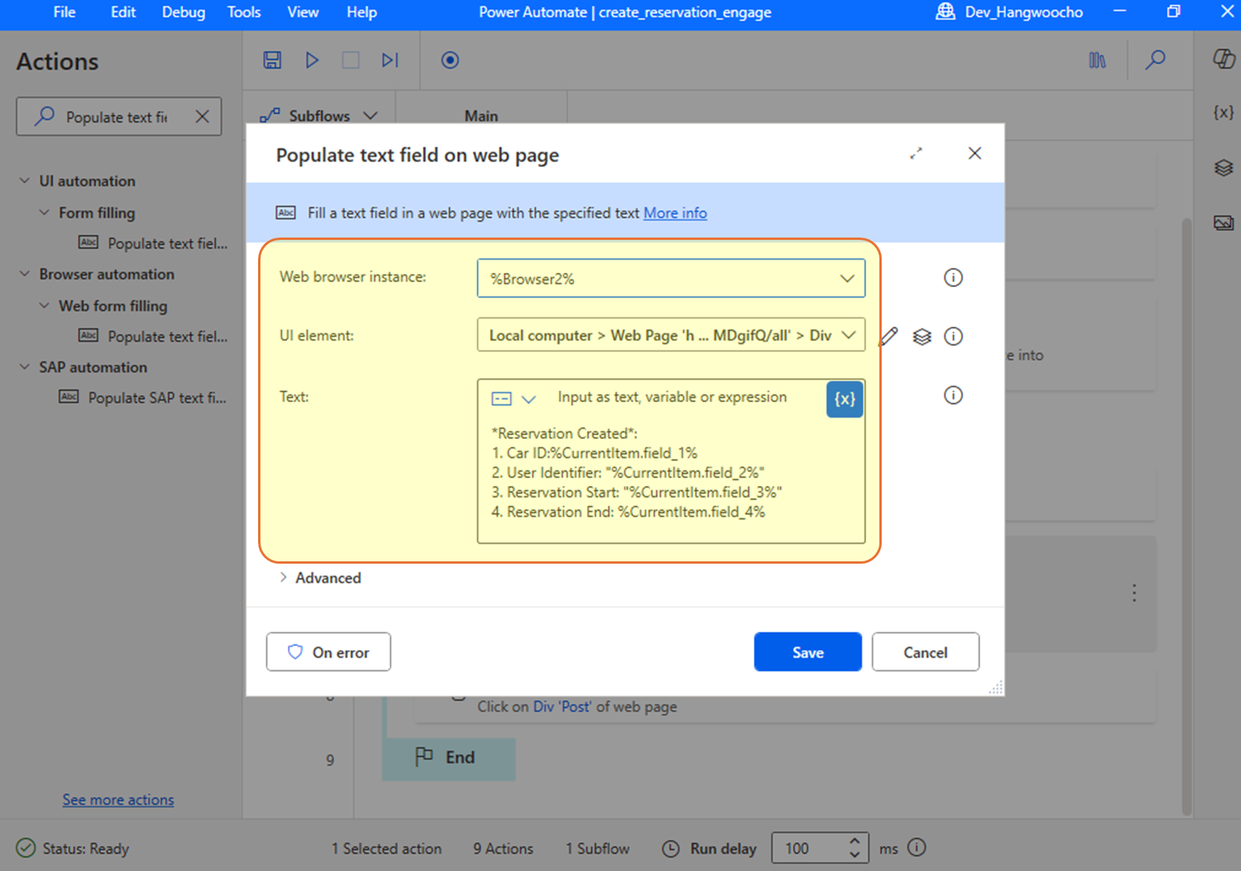Open the Help menu
This screenshot has width=1241, height=871.
point(362,13)
